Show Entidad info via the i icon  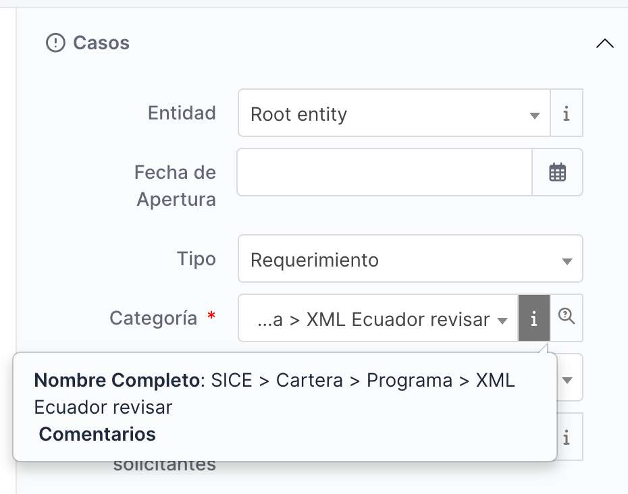567,114
